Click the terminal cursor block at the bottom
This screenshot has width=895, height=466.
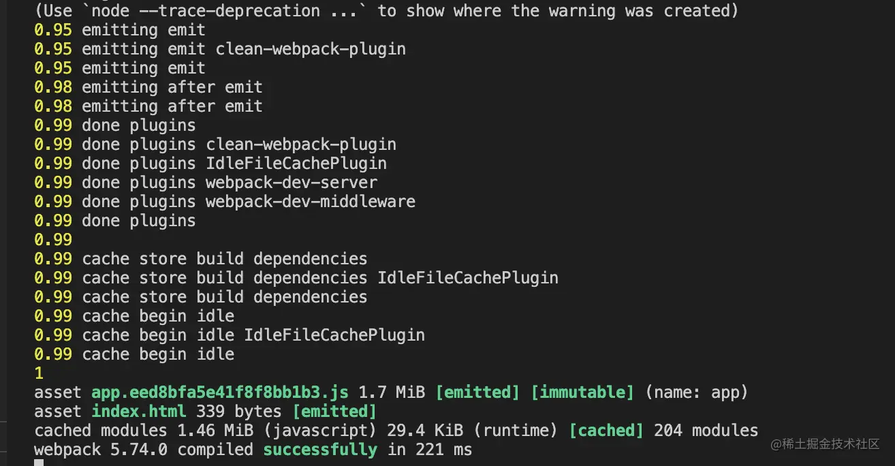pos(39,463)
